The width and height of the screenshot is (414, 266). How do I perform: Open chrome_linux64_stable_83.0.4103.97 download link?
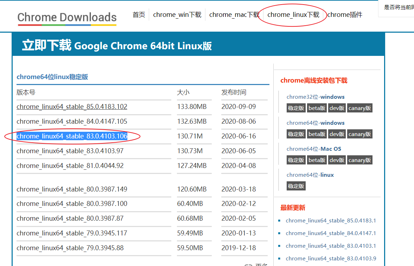click(70, 151)
